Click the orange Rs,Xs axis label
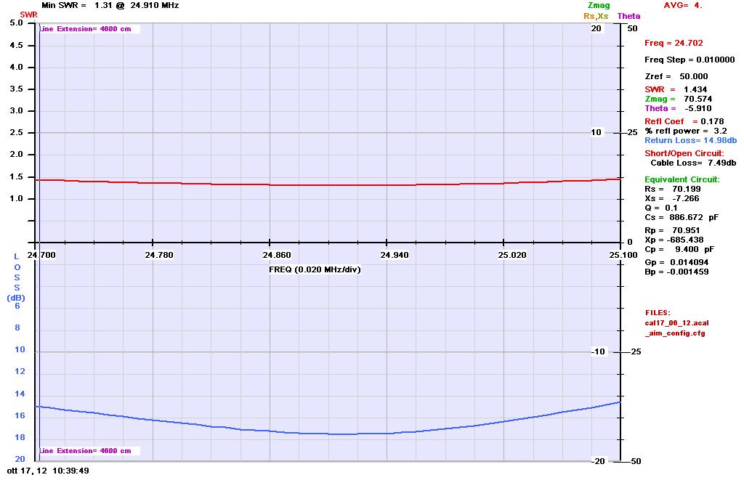Viewport: 744px width, 496px height. [x=597, y=16]
